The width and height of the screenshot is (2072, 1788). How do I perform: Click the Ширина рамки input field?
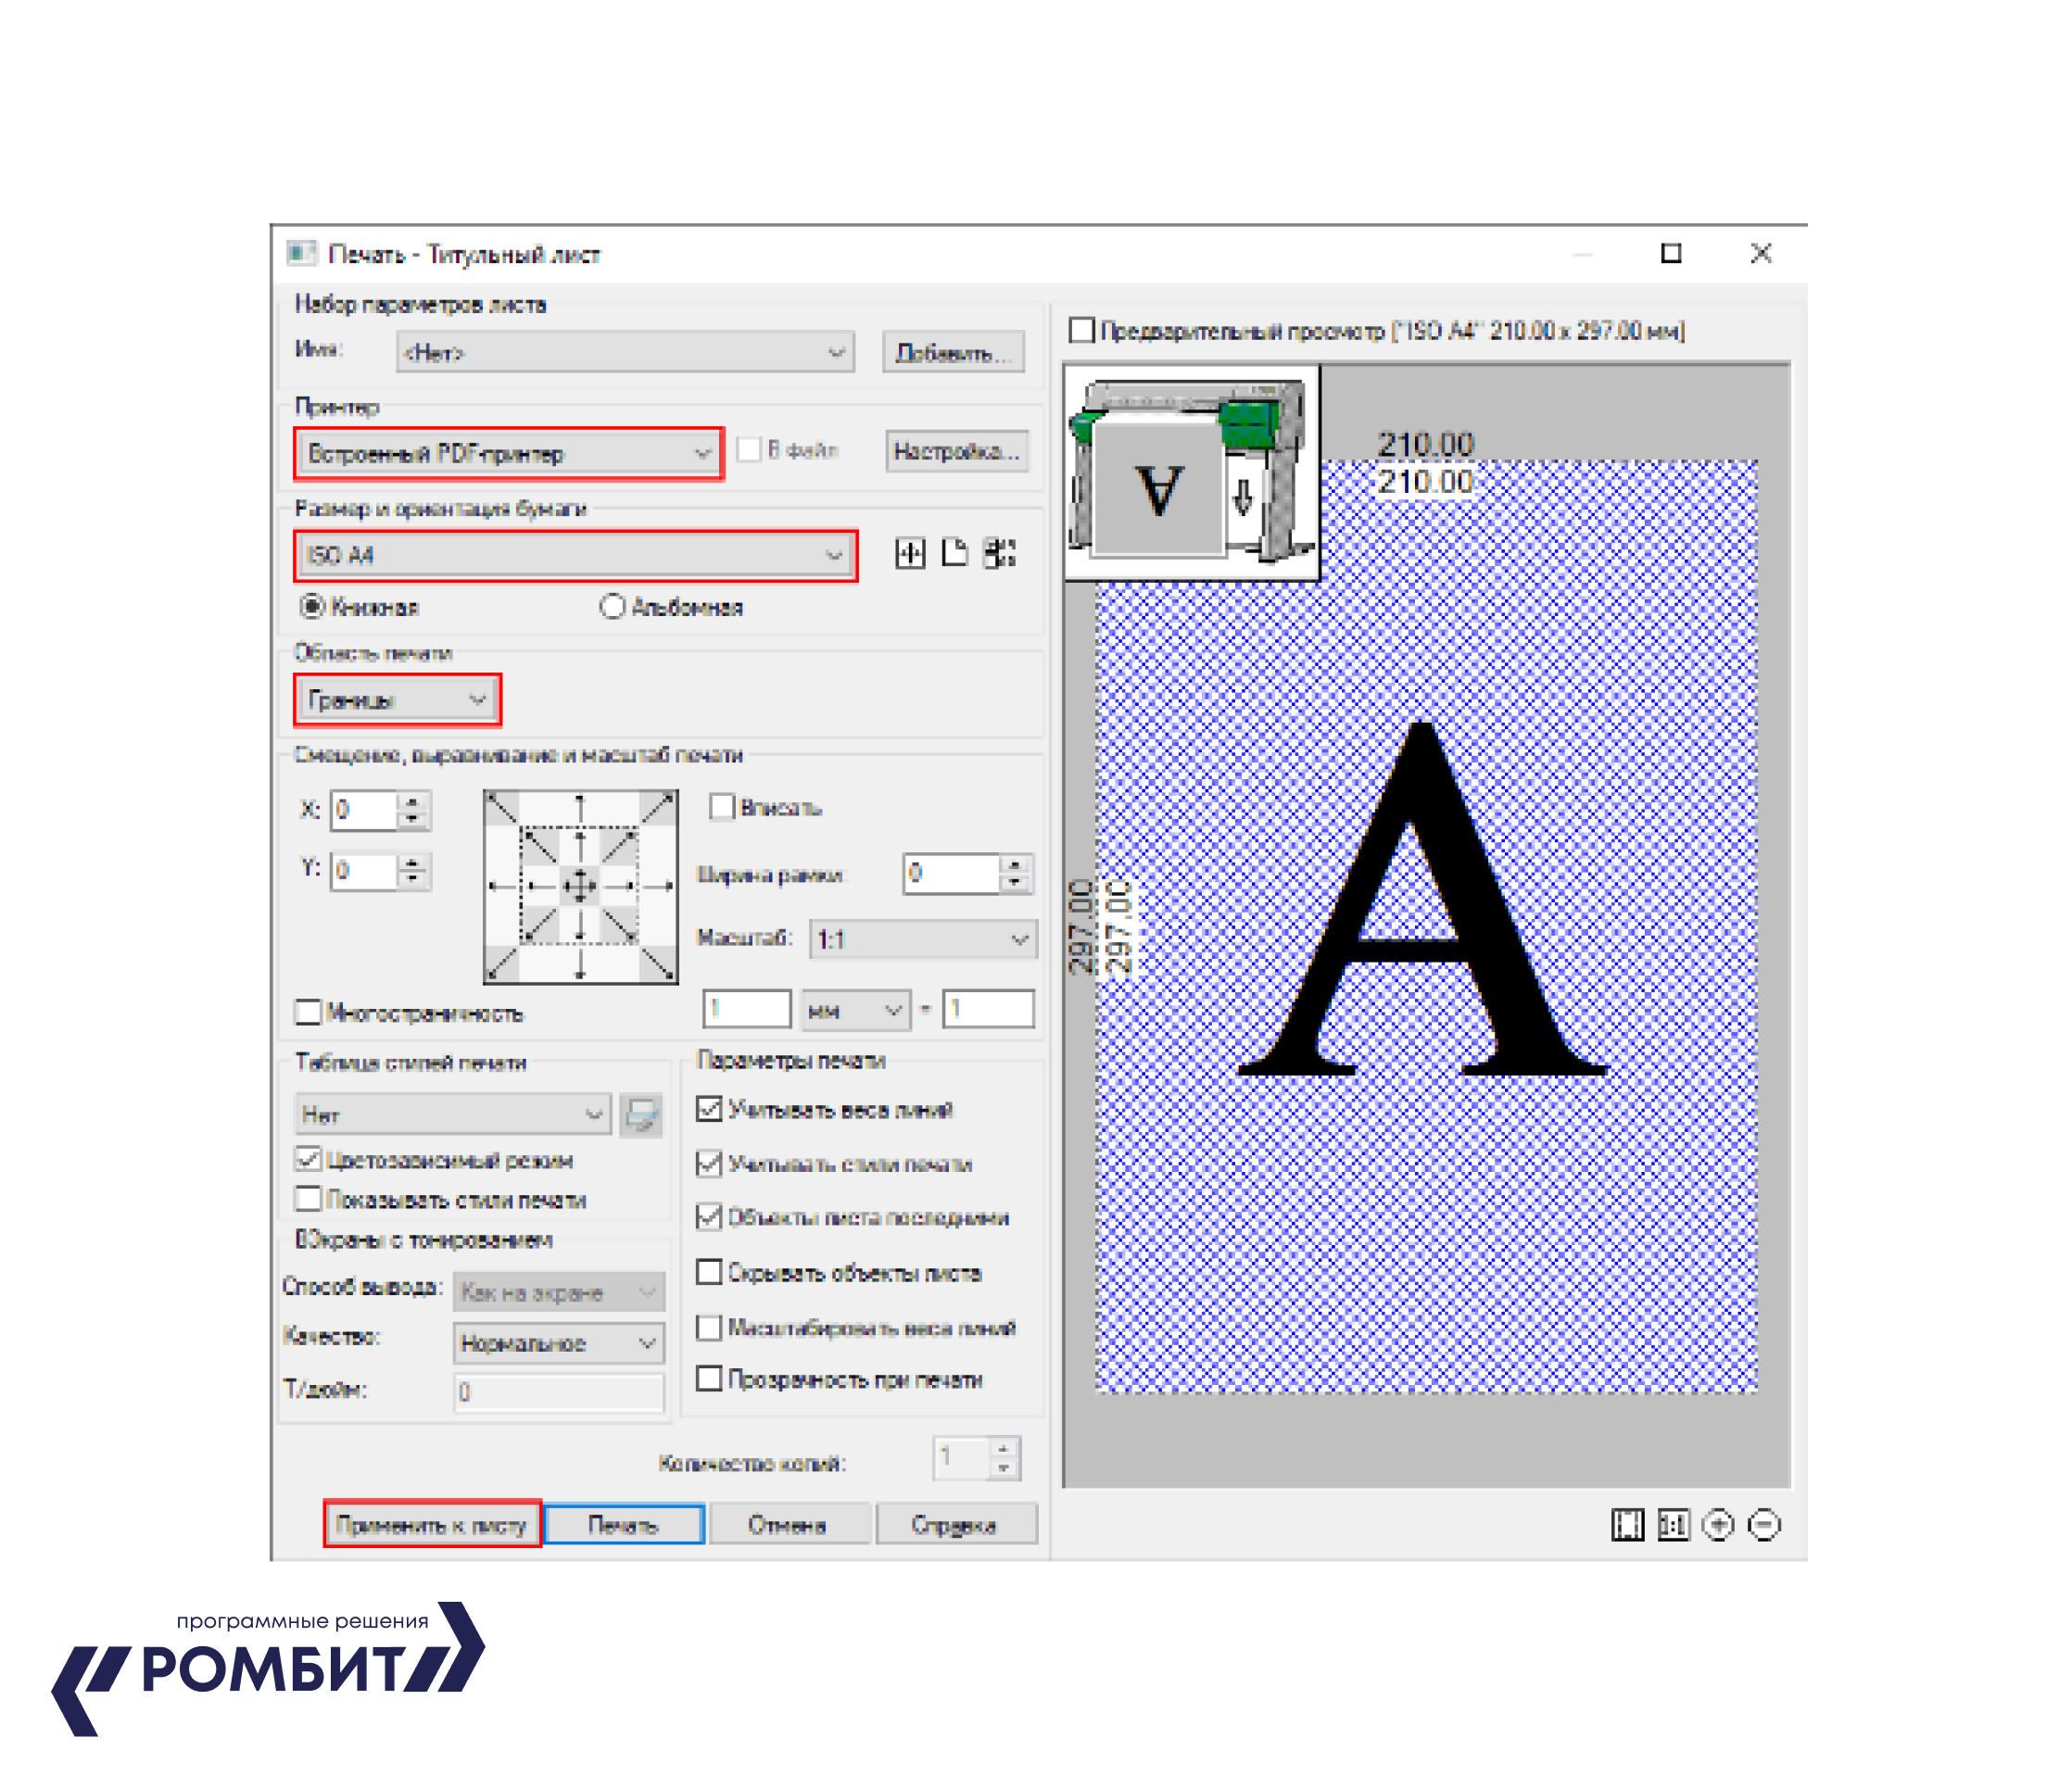point(951,874)
